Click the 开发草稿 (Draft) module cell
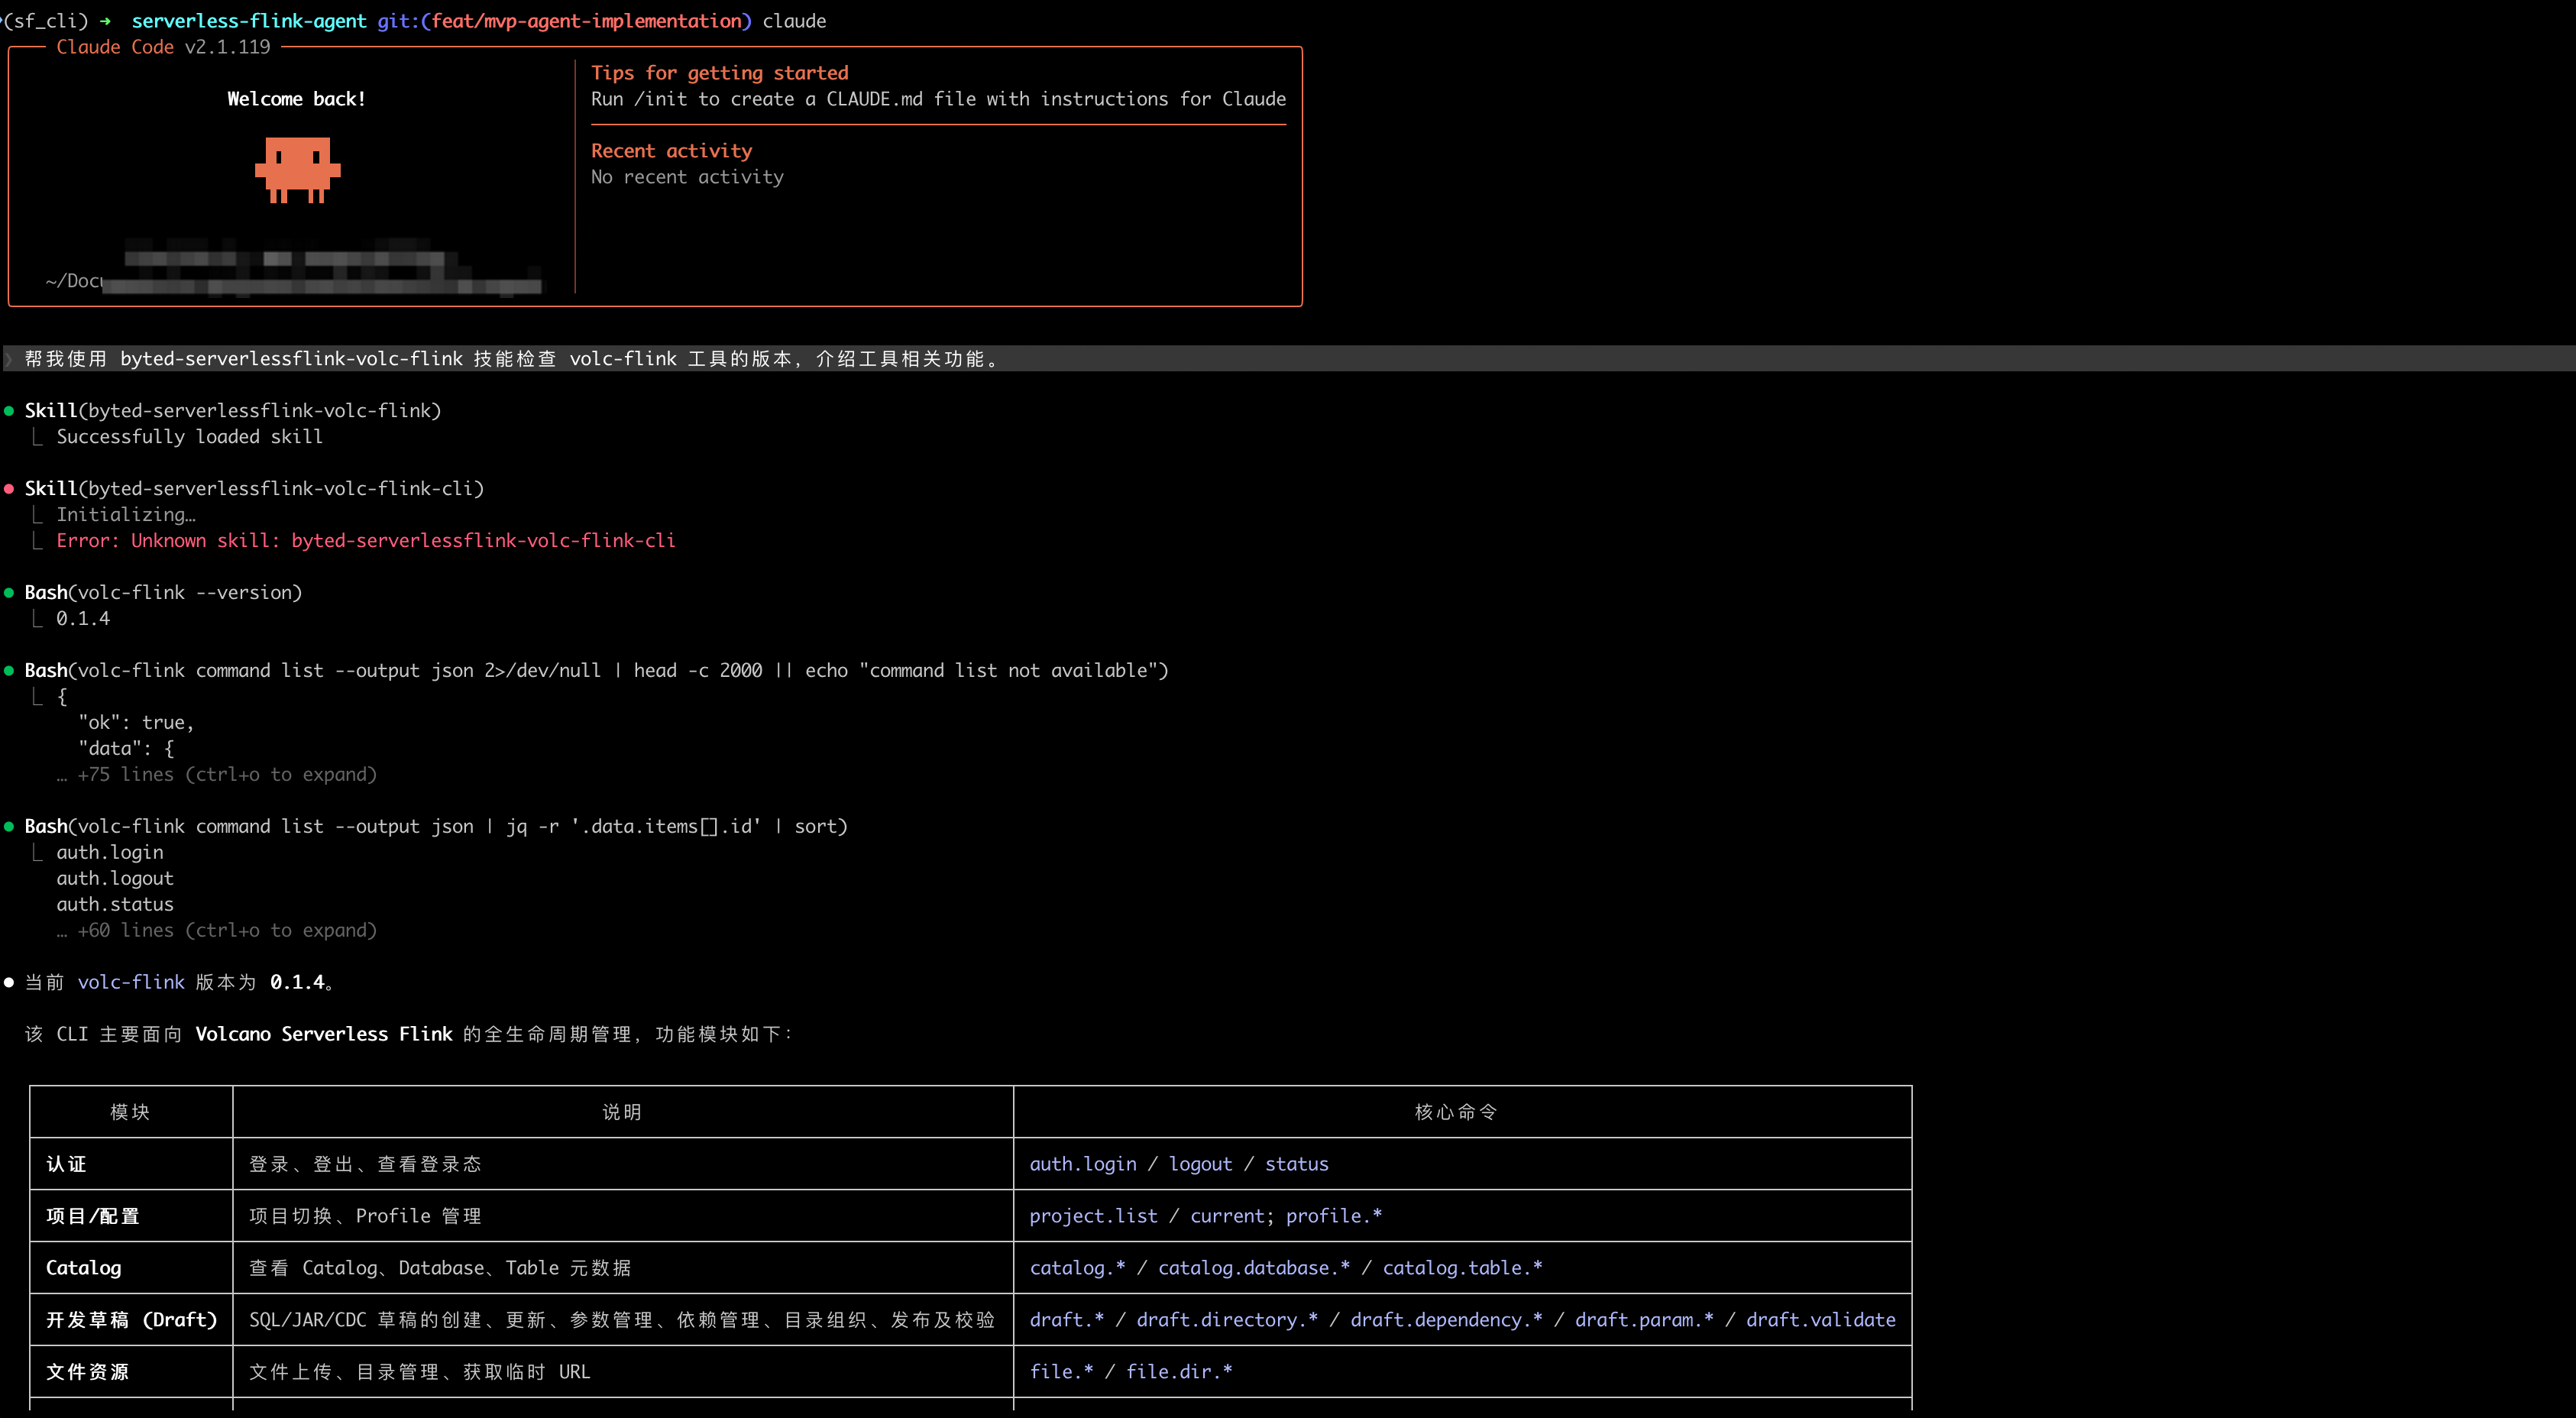Viewport: 2576px width, 1418px height. (x=131, y=1321)
